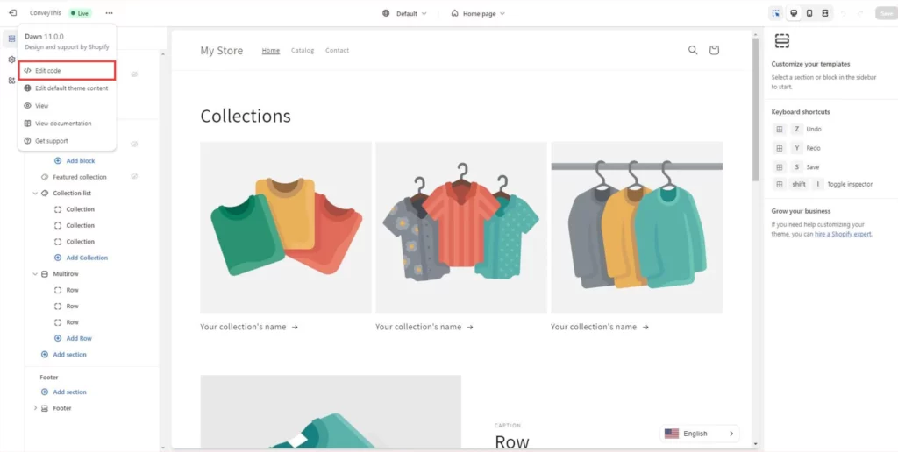Open theme settings gear in left rail
This screenshot has width=898, height=452.
click(11, 60)
